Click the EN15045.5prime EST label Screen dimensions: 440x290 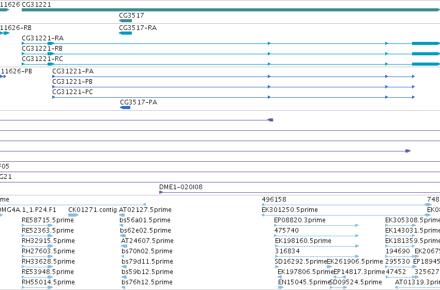point(305,282)
